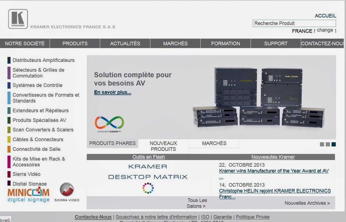
Task: Open the MARCHÉS item in the top navigation bar
Action: [x=175, y=43]
